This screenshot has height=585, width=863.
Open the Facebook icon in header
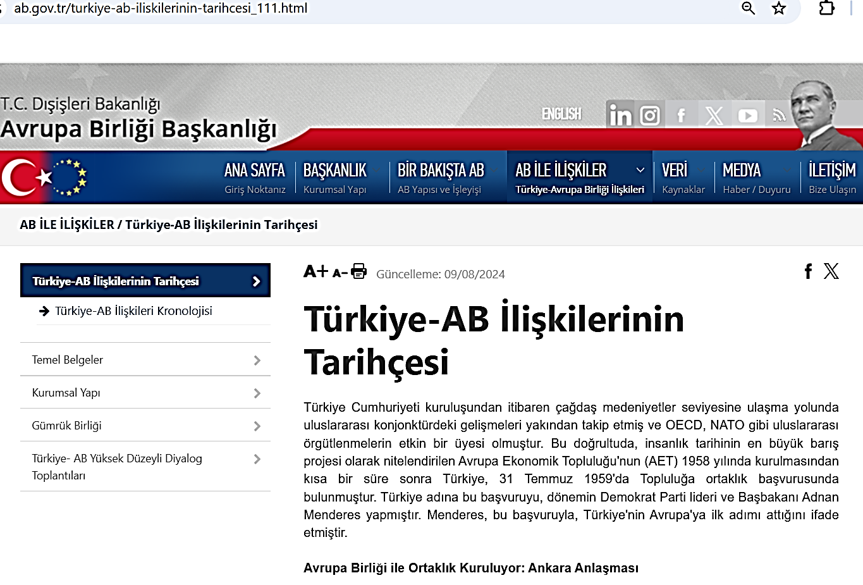pos(682,115)
